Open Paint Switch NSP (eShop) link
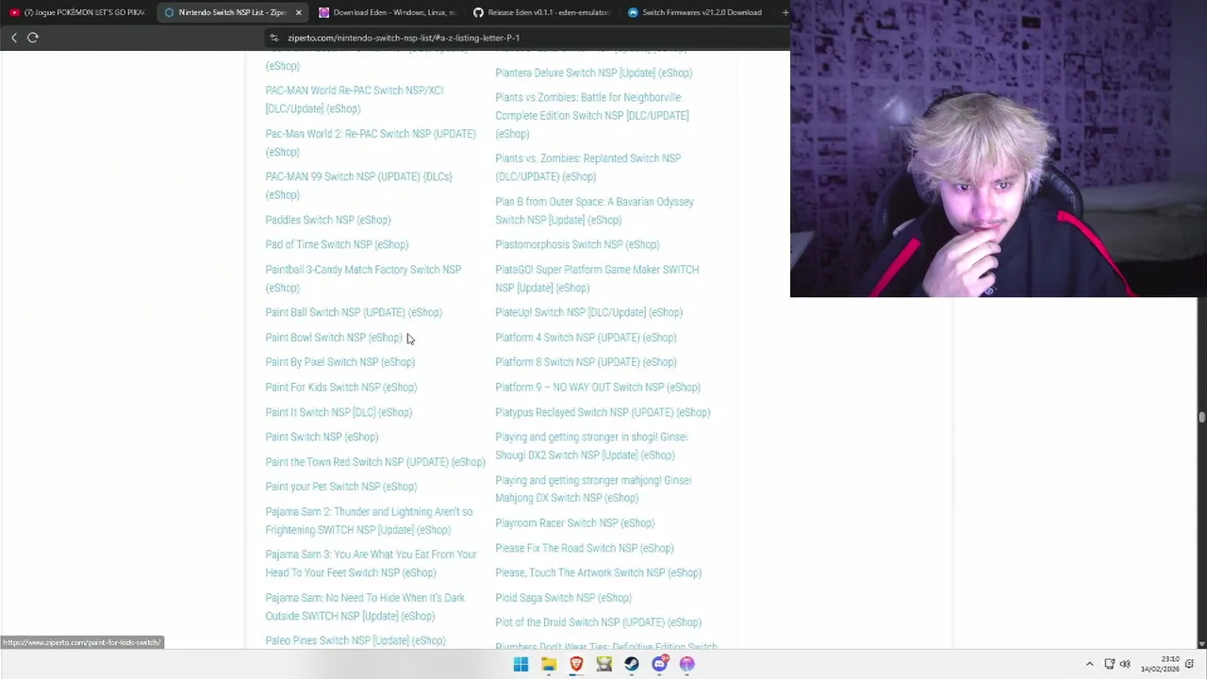This screenshot has width=1207, height=679. [322, 437]
